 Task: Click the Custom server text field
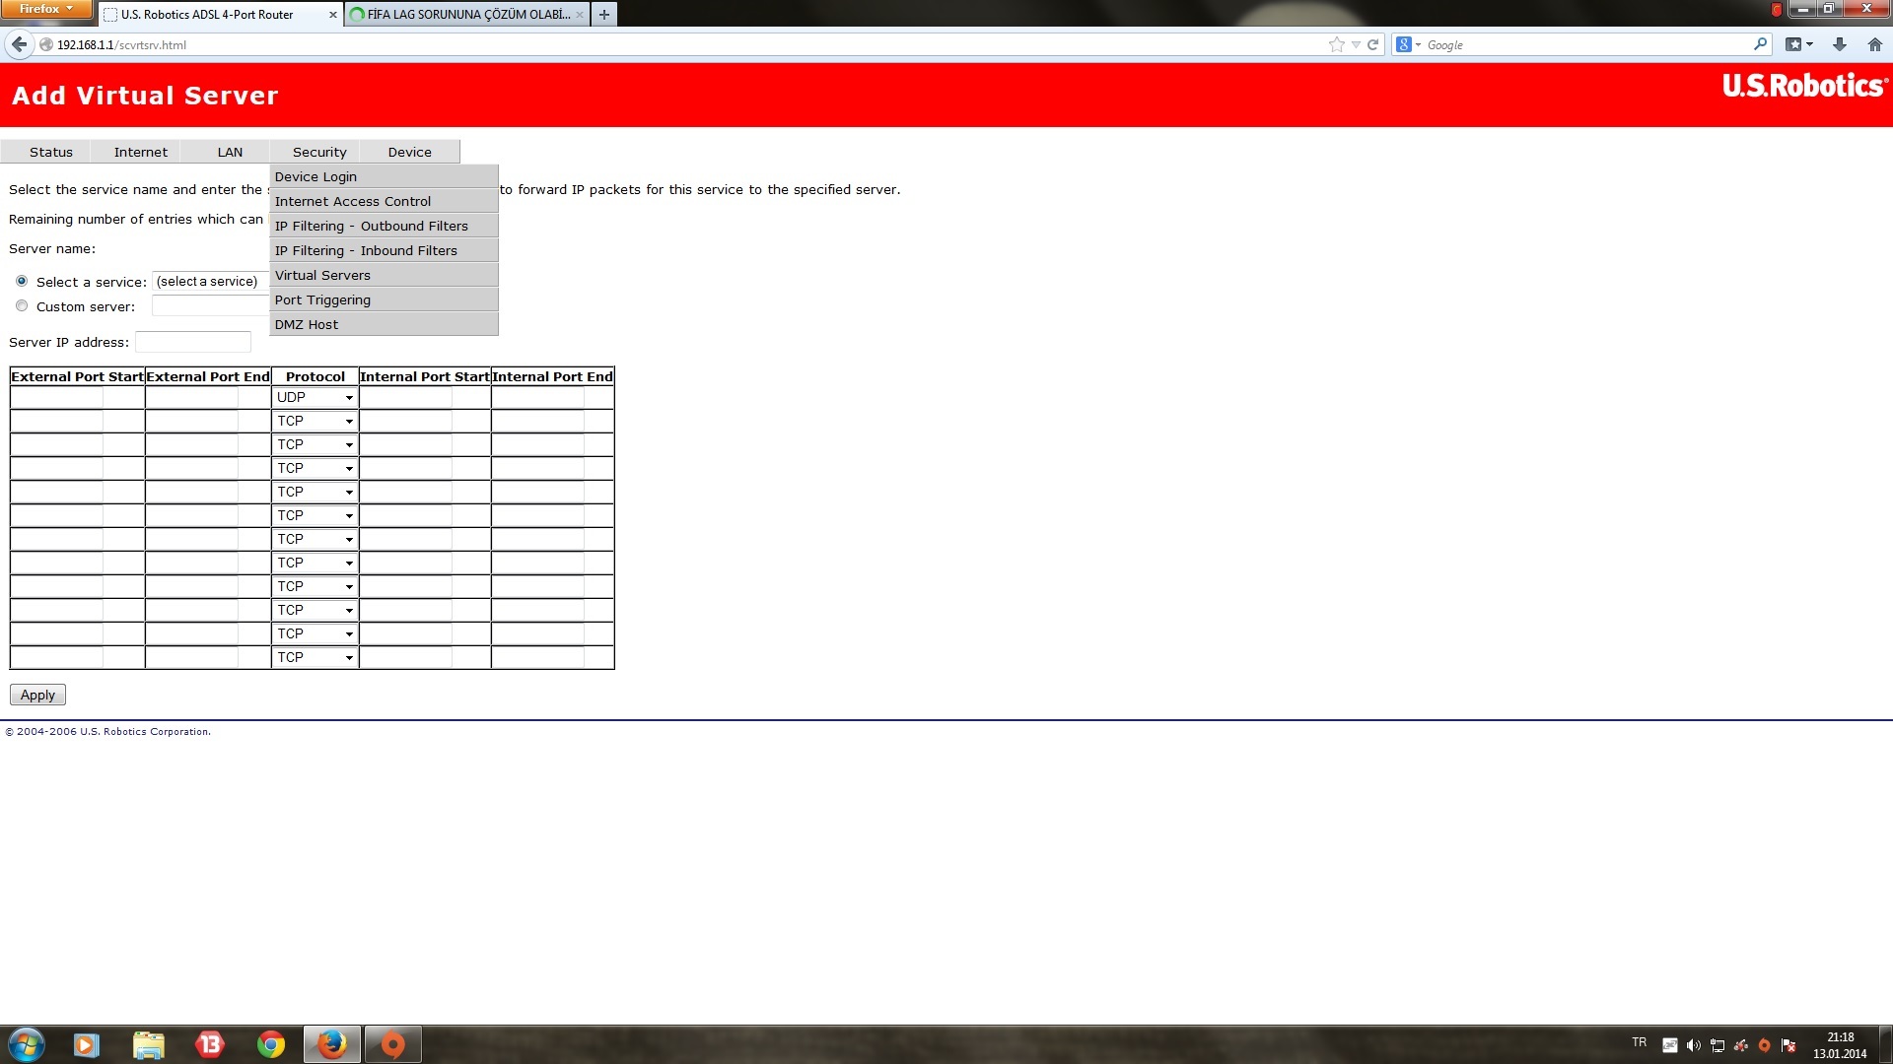pyautogui.click(x=211, y=306)
